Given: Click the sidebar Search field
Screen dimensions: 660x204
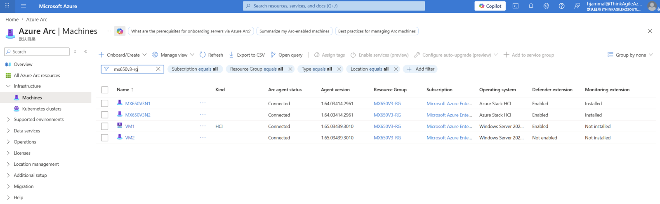Looking at the screenshot, I should [x=37, y=51].
